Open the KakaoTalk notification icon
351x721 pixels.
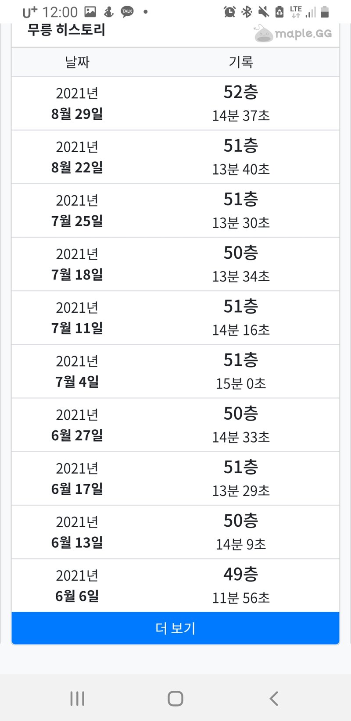click(127, 12)
